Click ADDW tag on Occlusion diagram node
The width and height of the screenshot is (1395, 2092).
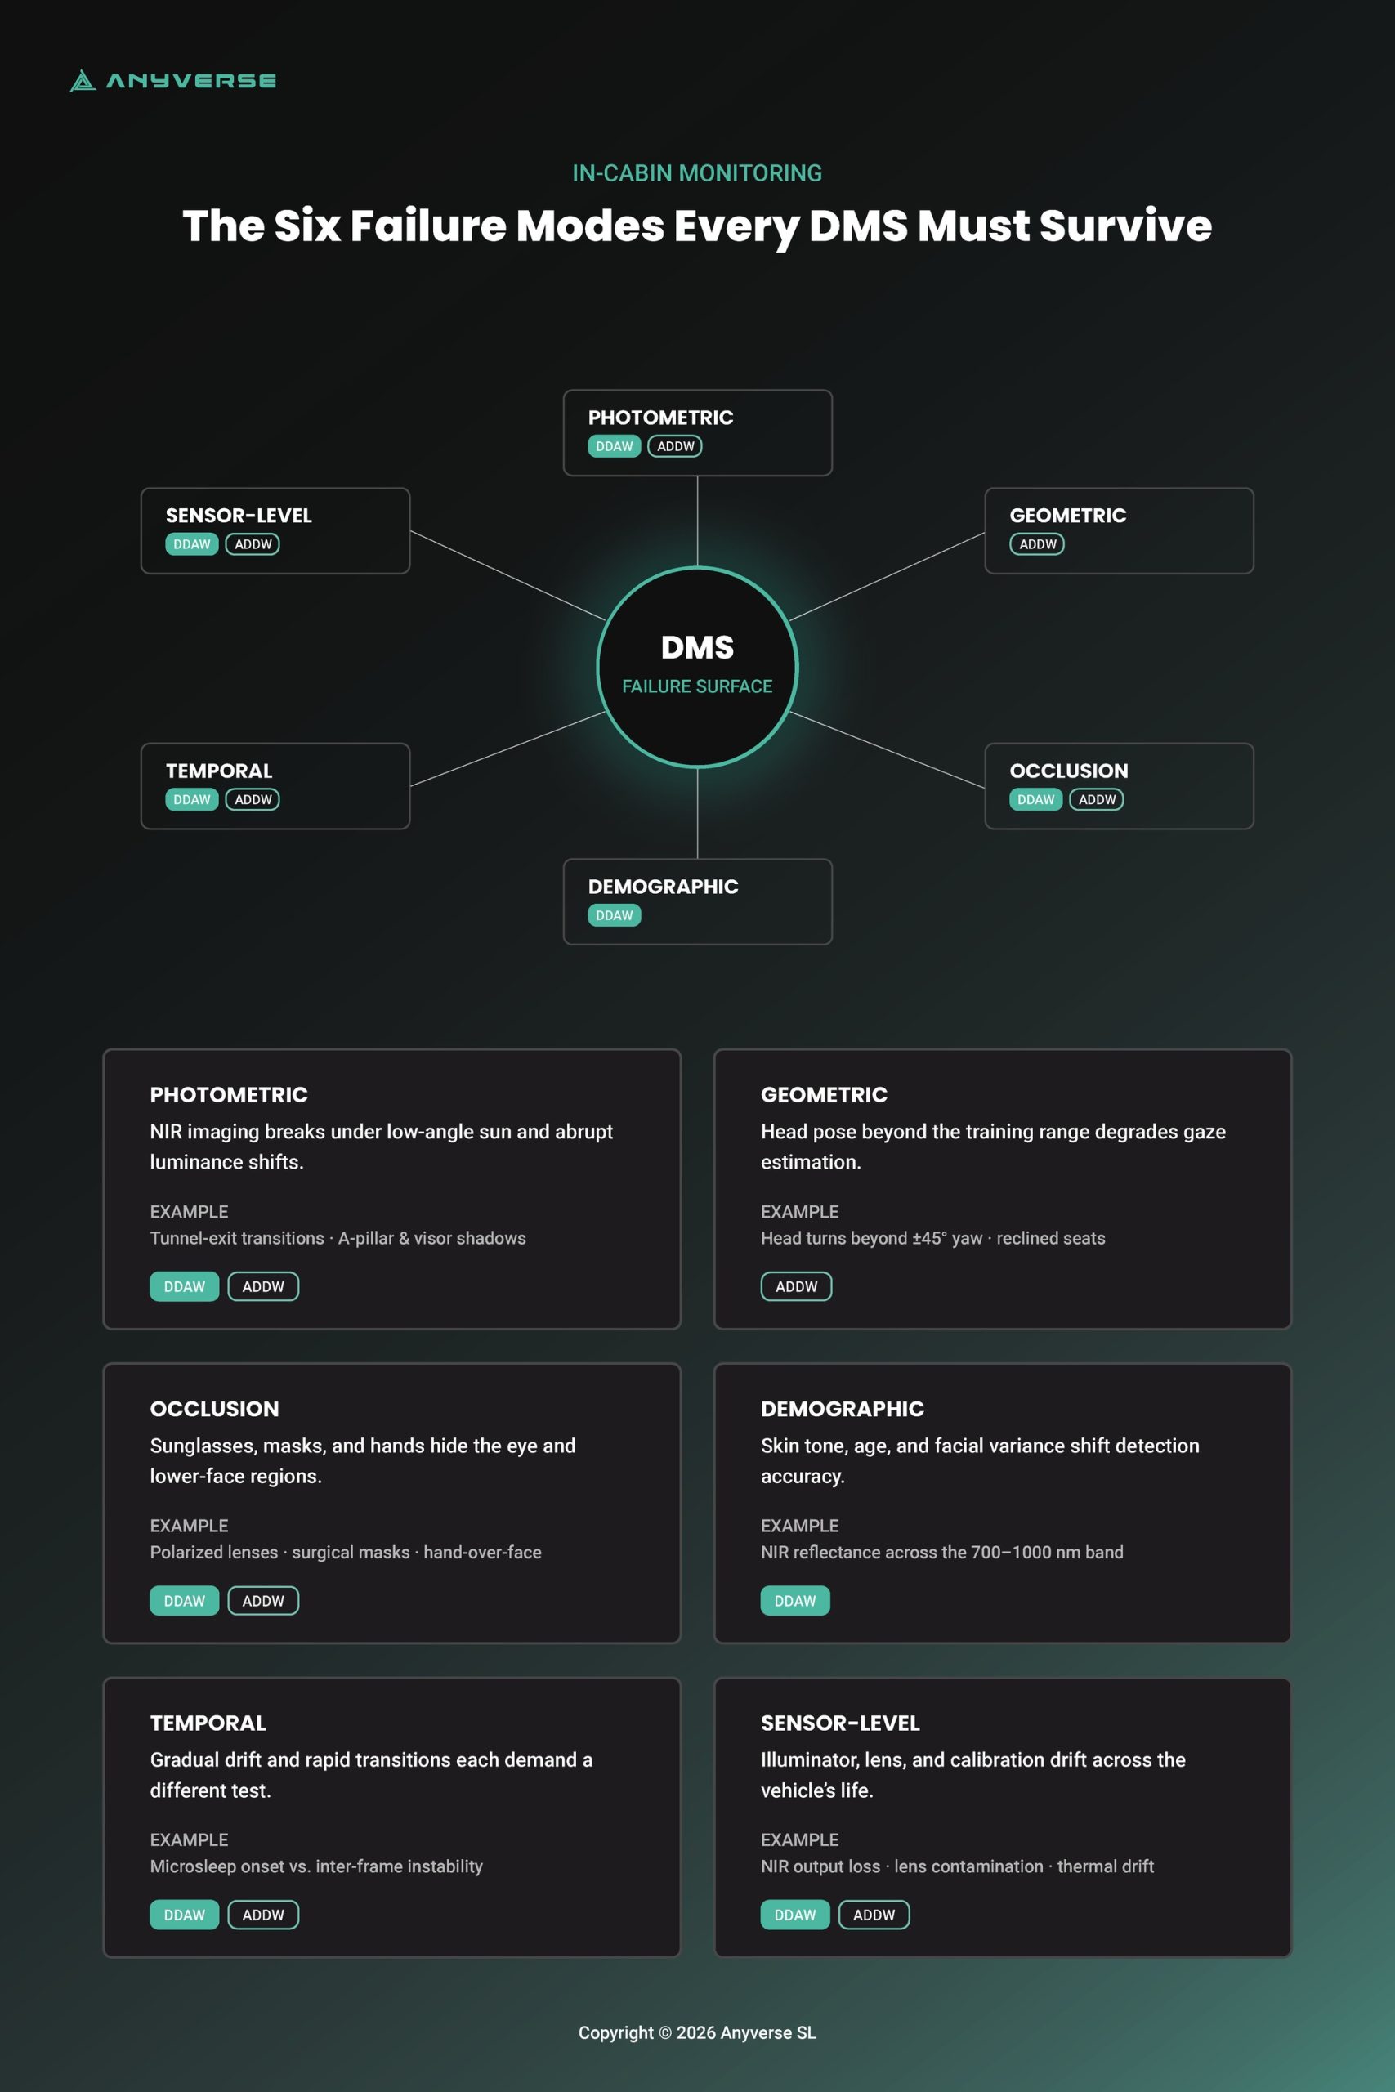[1097, 800]
